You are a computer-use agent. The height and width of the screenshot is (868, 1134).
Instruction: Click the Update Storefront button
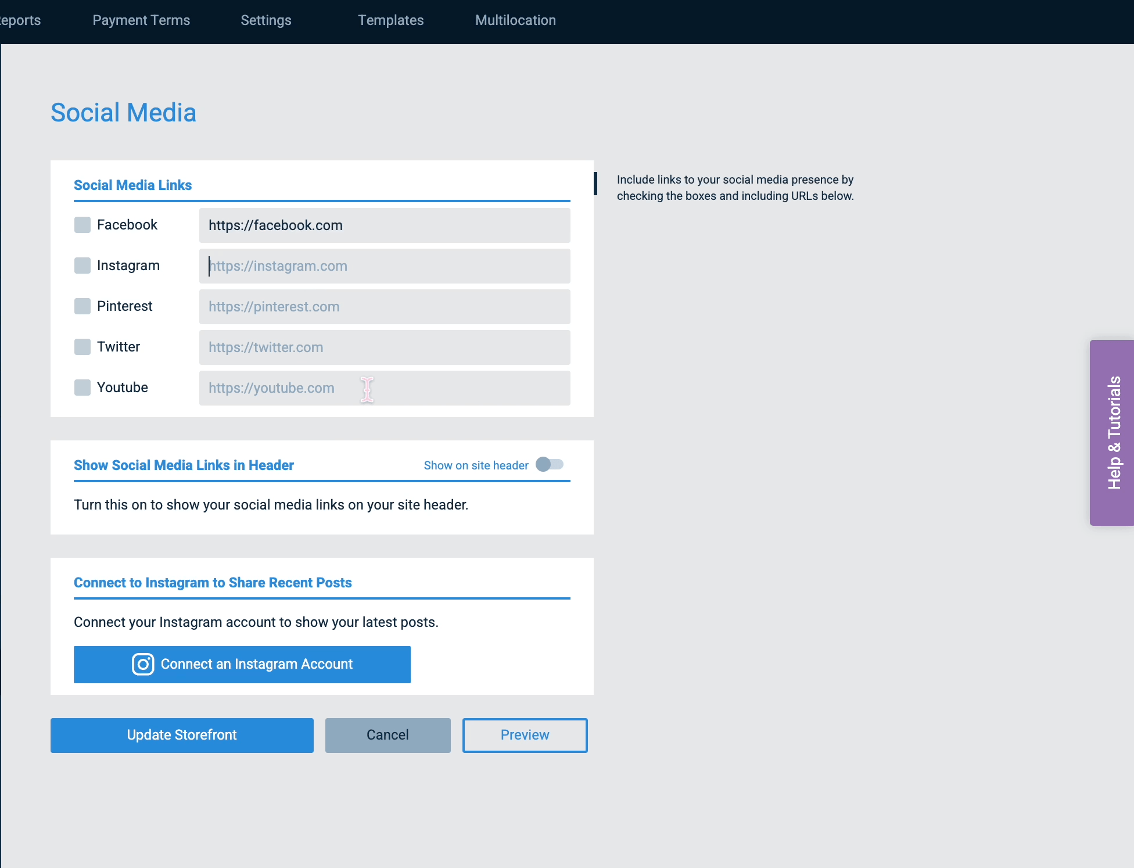click(x=182, y=735)
